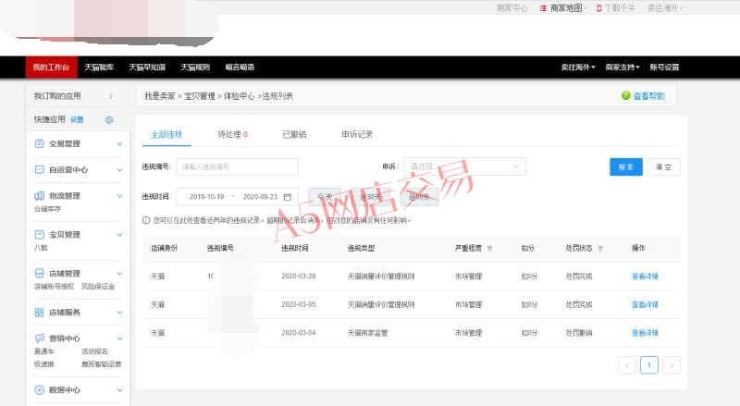Open 查看详情 for 2020-03-29 violation
Viewport: 740px width, 406px height.
tap(645, 277)
